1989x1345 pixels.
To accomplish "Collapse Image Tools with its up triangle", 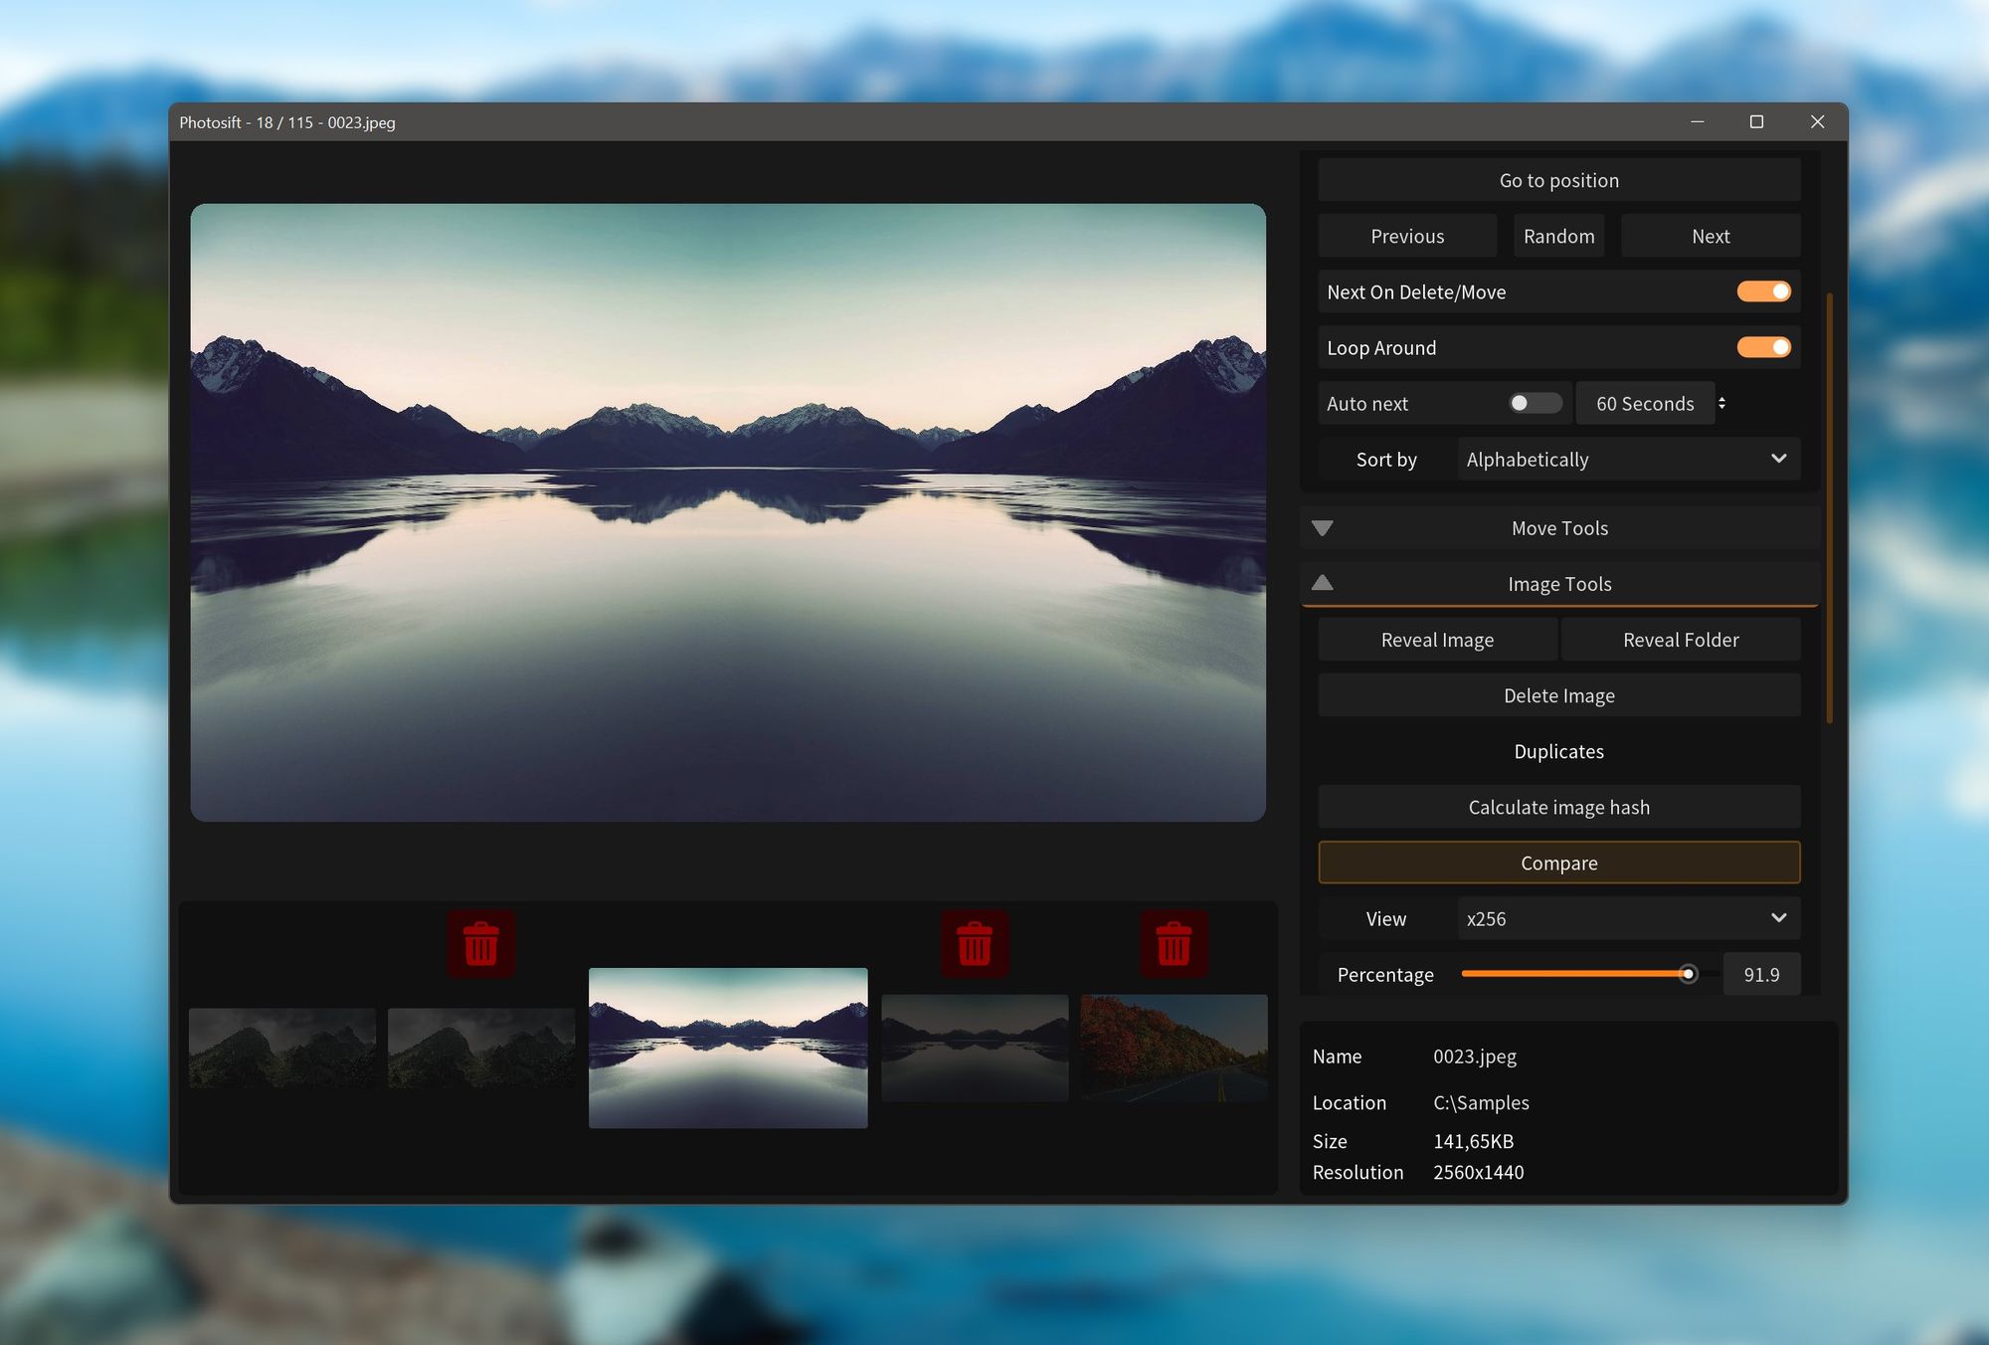I will point(1322,583).
